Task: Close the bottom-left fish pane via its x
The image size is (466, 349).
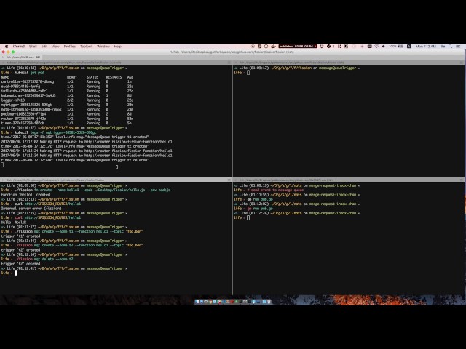Action: [3, 180]
